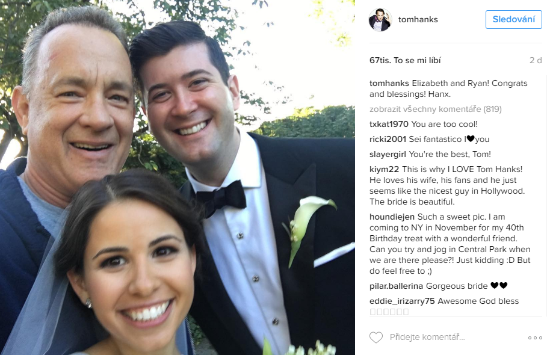547x355 pixels.
Task: Open the txkat1970 commenter profile
Action: pos(389,124)
